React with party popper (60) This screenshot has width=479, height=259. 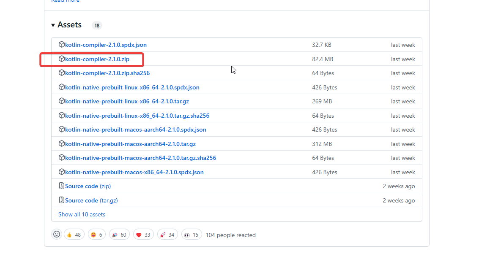click(x=119, y=235)
